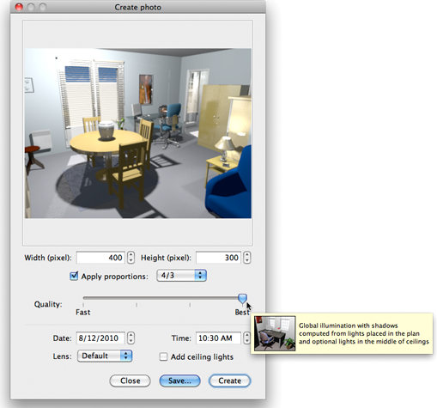Set Quality slider to Fast tick mark

[x=83, y=305]
